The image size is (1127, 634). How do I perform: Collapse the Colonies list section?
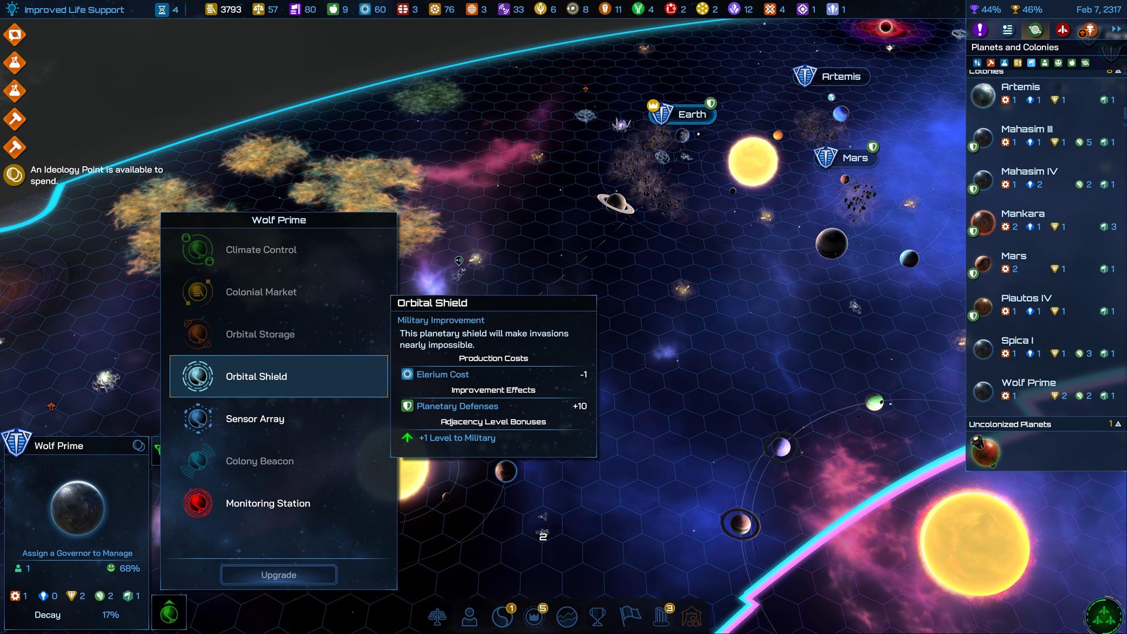tap(1118, 72)
